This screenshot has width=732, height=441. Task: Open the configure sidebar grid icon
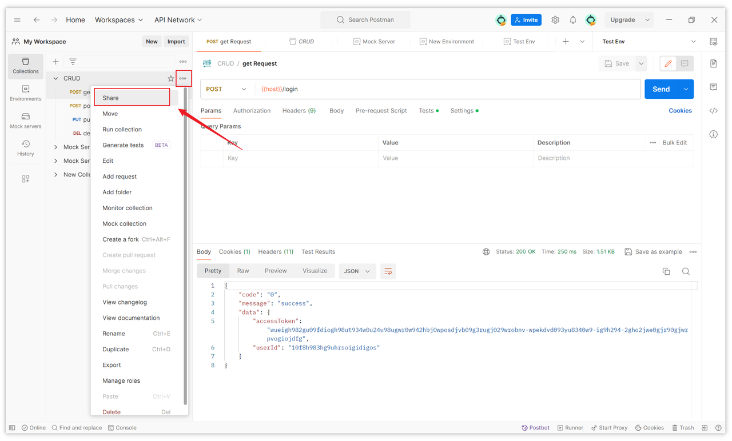(x=26, y=179)
